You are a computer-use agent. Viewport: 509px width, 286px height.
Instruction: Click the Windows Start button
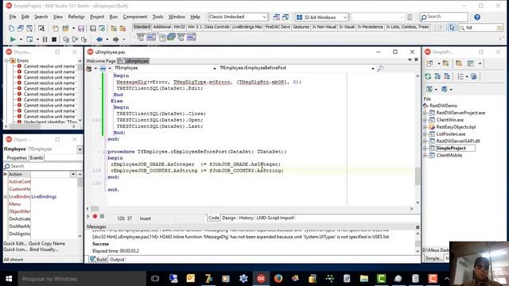click(9, 279)
